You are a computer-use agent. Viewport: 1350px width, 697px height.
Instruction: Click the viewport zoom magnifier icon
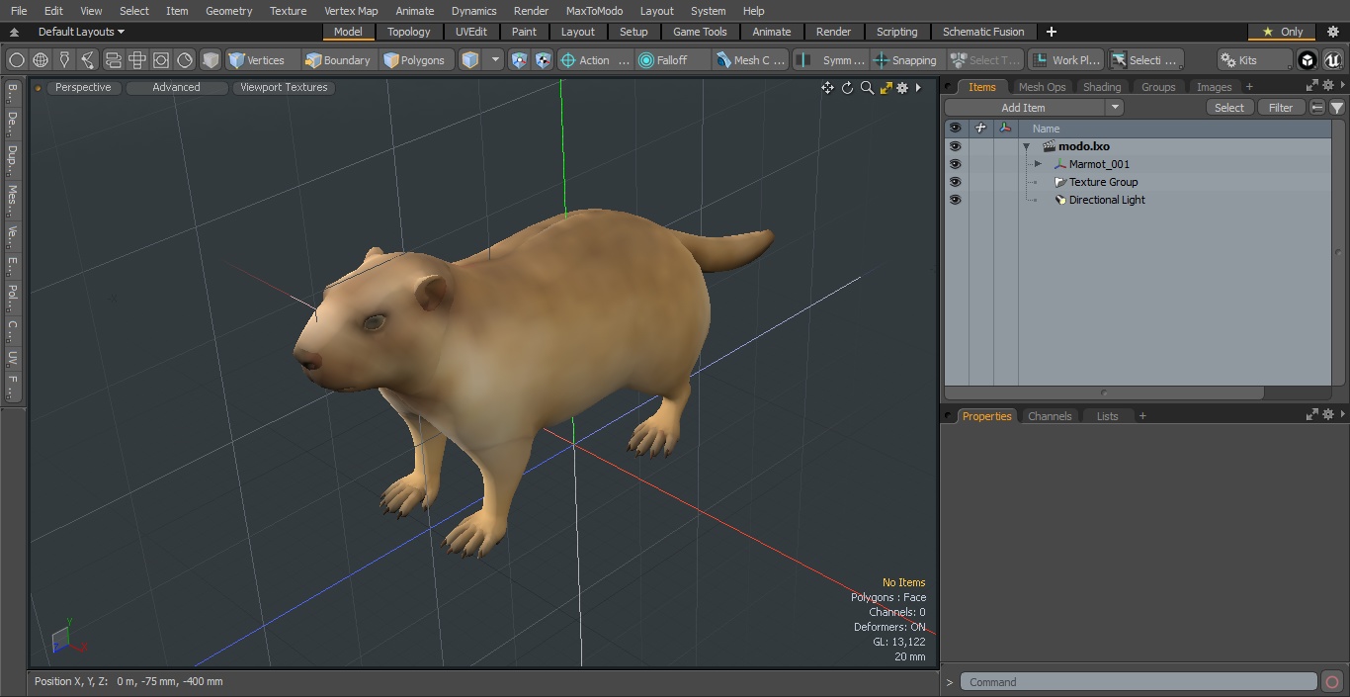coord(867,88)
